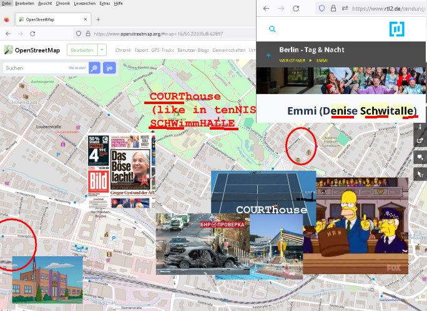
Task: Open a new tab with plus button
Action: coord(98,19)
